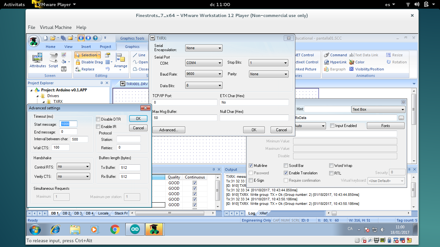Click the Tx Buffer length field
This screenshot has height=247, width=440.
(129, 168)
